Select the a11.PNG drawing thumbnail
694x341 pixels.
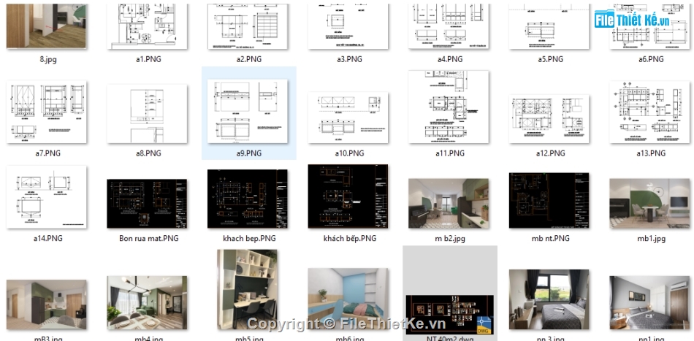tap(449, 107)
